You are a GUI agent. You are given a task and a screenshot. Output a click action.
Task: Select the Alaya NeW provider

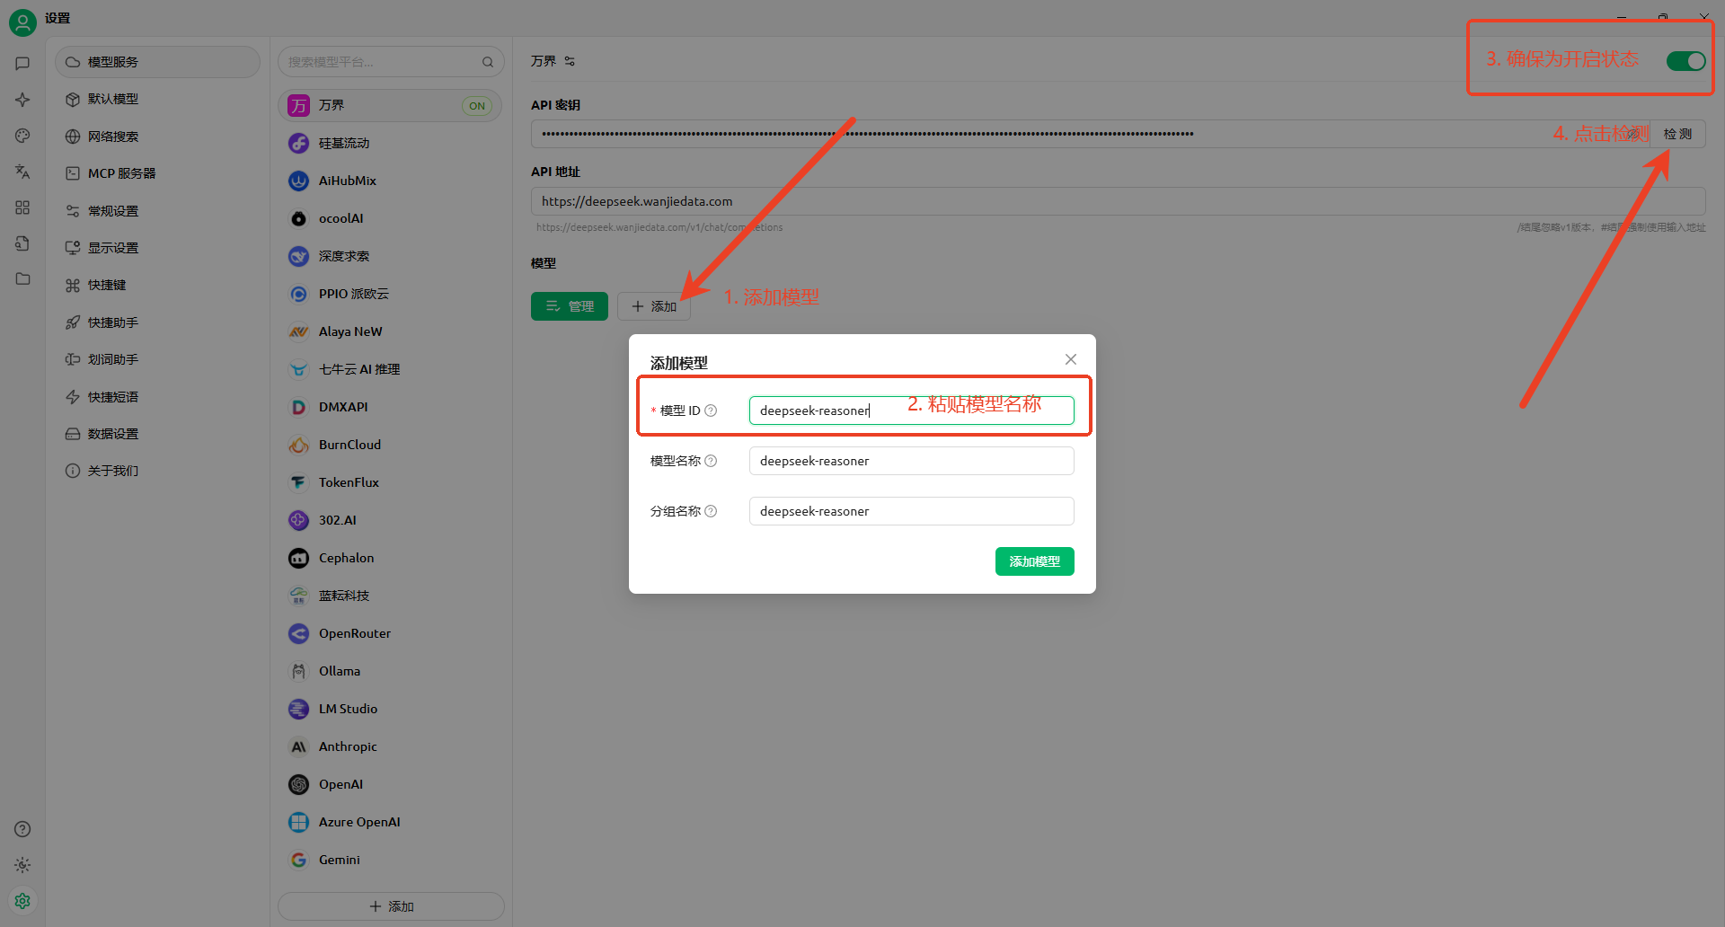[x=390, y=331]
